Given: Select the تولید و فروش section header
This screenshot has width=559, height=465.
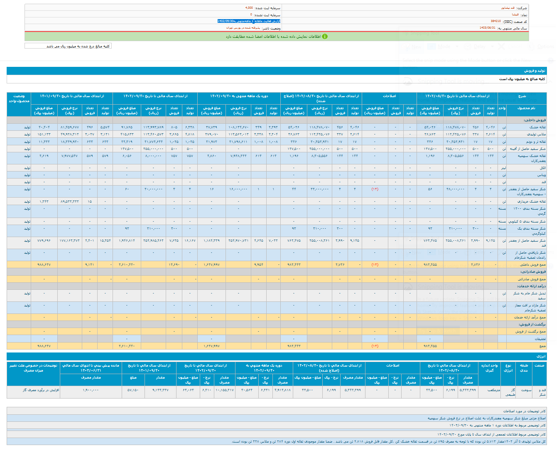Looking at the screenshot, I should click(x=534, y=71).
